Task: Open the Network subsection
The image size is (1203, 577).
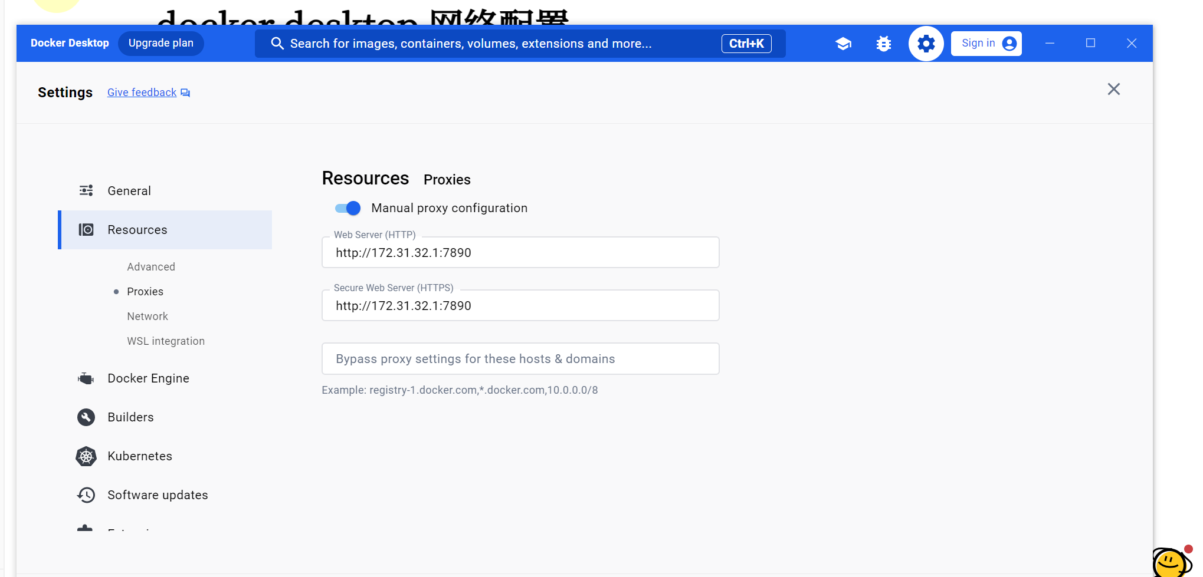Action: click(147, 316)
